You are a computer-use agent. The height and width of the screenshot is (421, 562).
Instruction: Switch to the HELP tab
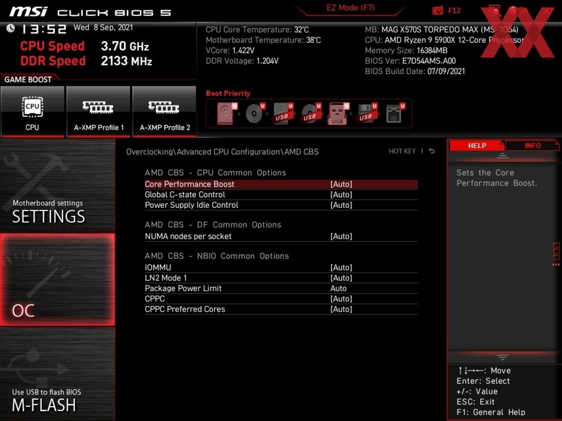tap(477, 146)
